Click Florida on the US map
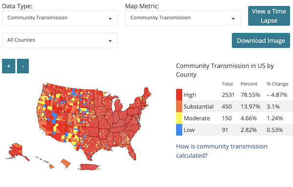Image resolution: width=293 pixels, height=187 pixels. coord(132,152)
